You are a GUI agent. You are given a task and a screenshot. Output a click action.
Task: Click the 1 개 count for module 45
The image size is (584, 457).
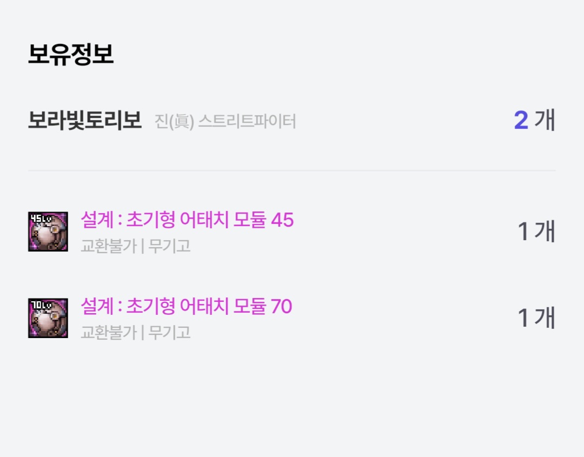[536, 231]
